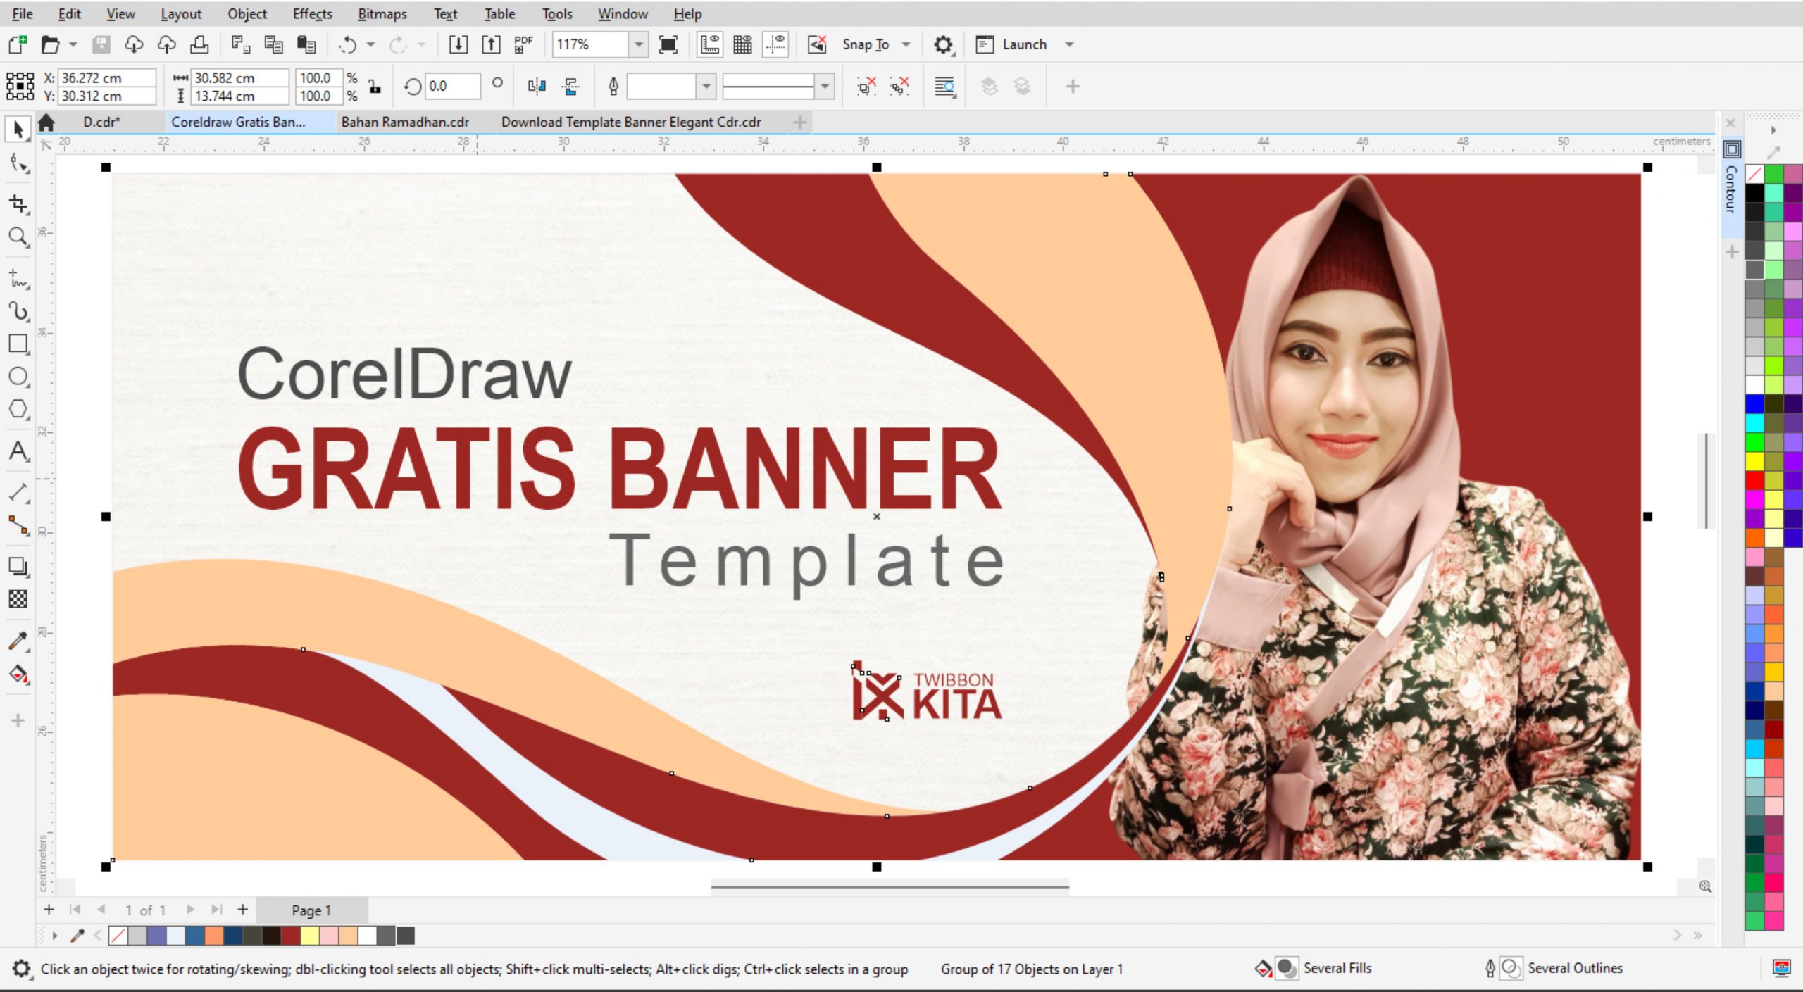Select the Transparency tool
1803x992 pixels.
coord(18,599)
